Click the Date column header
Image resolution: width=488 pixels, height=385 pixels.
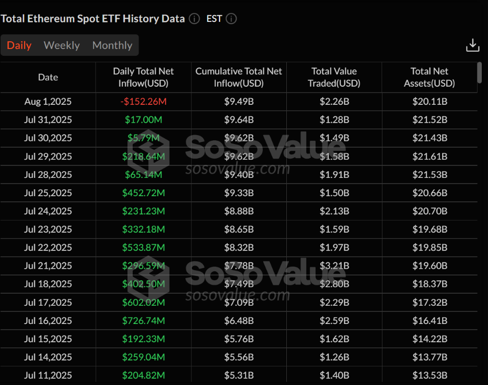click(48, 77)
